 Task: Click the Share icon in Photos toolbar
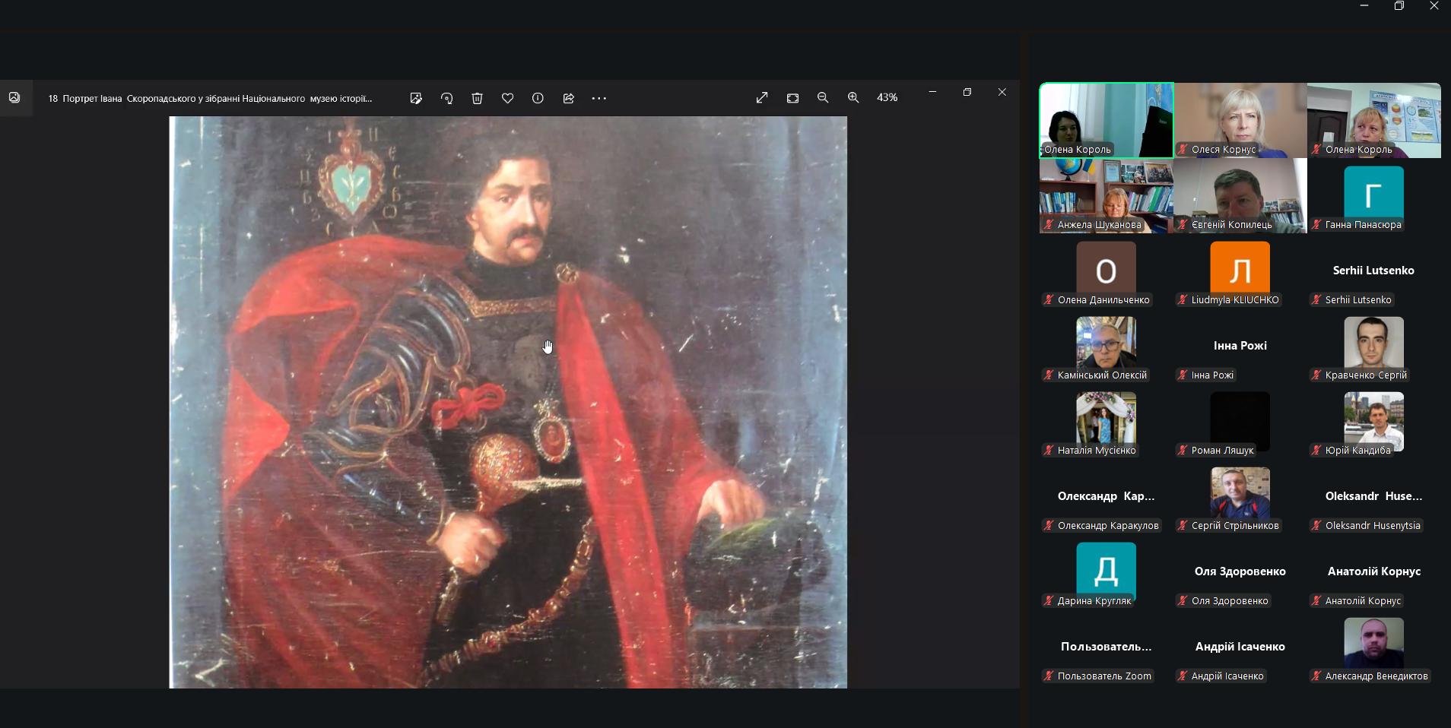coord(568,98)
